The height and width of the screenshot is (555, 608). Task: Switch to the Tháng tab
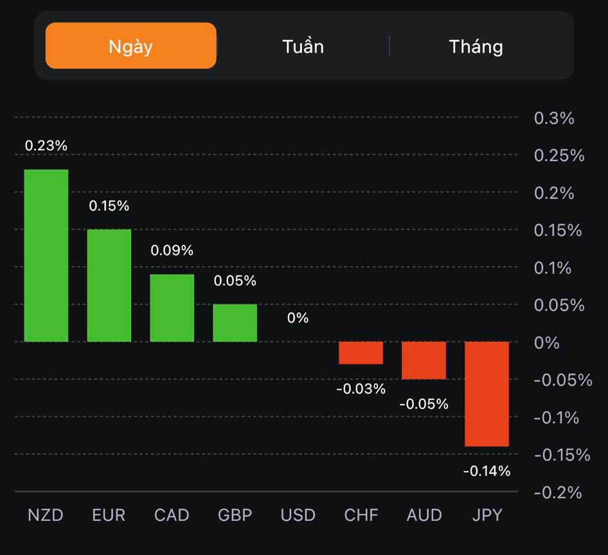point(476,46)
